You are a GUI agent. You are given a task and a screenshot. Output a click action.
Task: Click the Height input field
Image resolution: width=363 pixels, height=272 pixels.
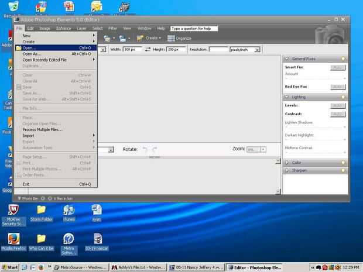[x=176, y=49]
